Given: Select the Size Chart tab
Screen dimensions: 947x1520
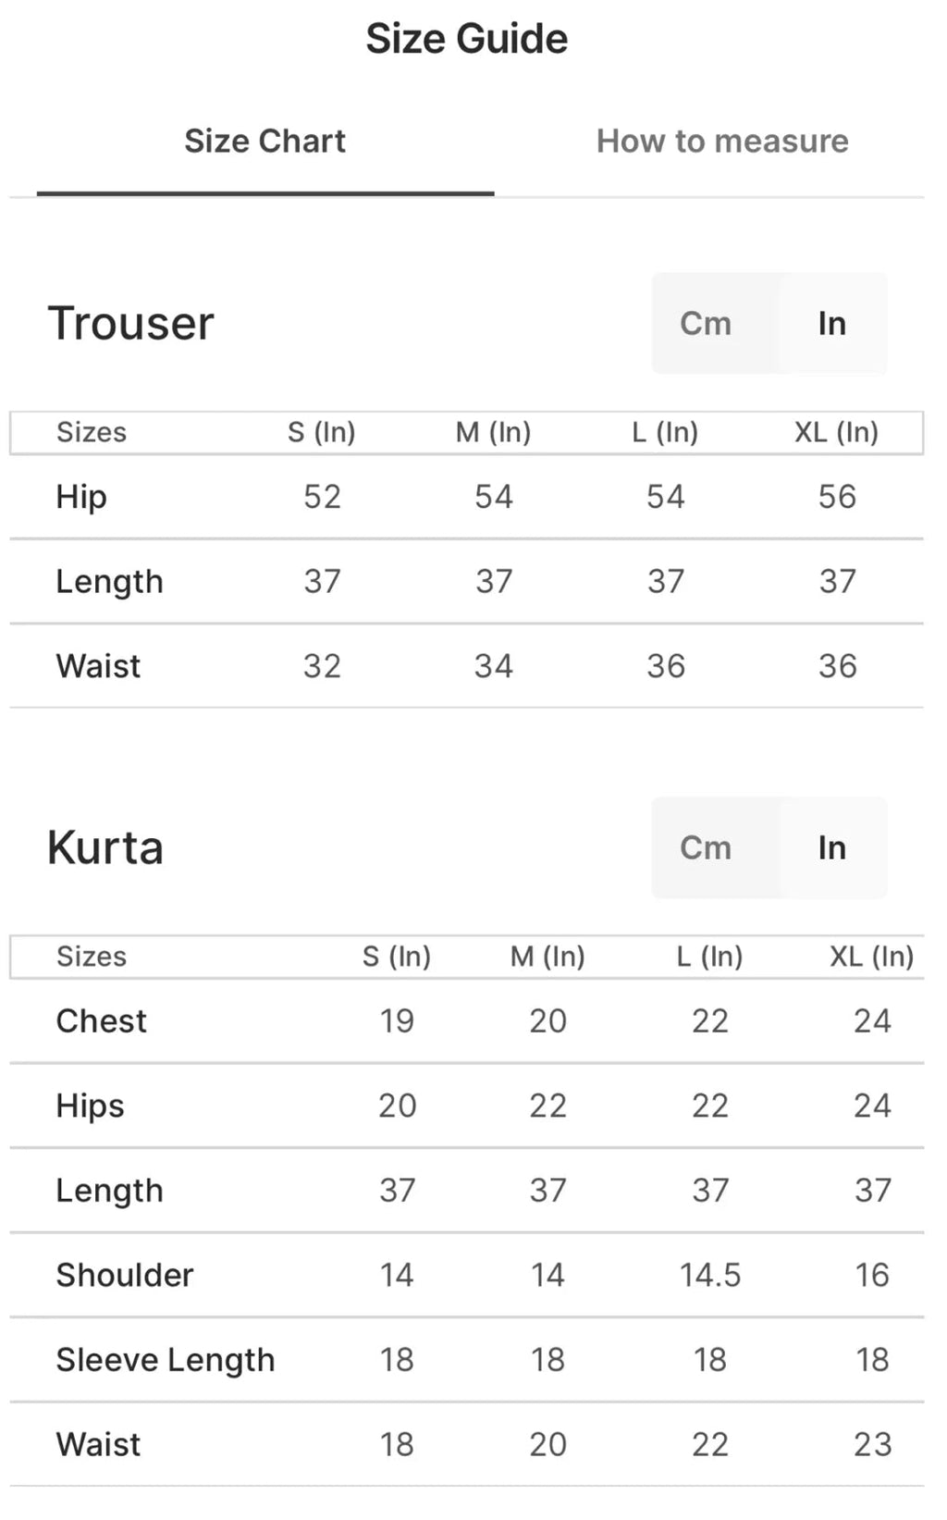Looking at the screenshot, I should pyautogui.click(x=264, y=142).
